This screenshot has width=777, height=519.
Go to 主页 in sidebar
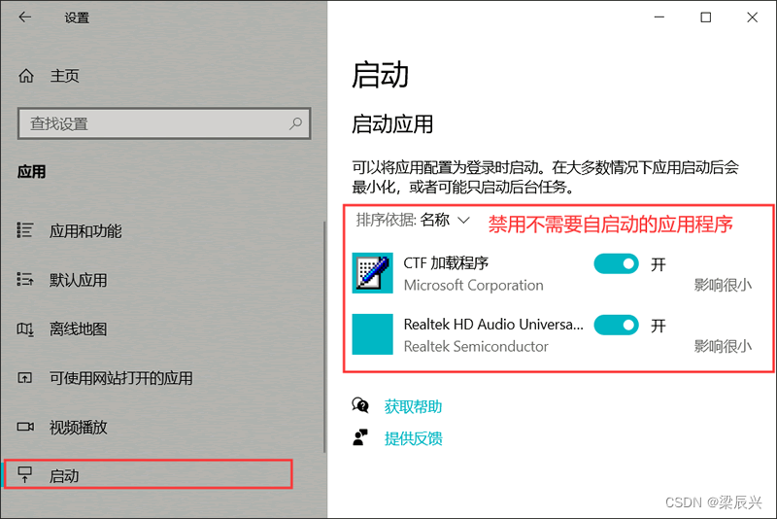(64, 76)
